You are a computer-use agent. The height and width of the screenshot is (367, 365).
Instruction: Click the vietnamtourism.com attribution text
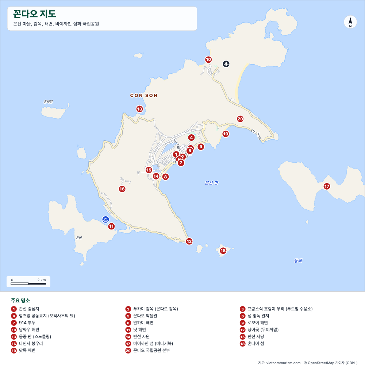(283, 363)
